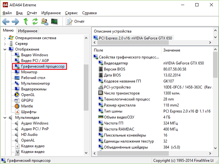Open the Файл menu
219x164 pixels.
pos(7,13)
